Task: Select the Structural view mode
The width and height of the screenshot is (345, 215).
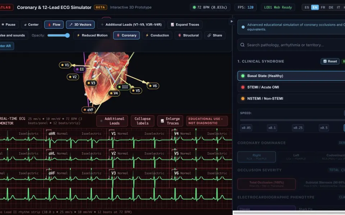Action: pos(188,35)
